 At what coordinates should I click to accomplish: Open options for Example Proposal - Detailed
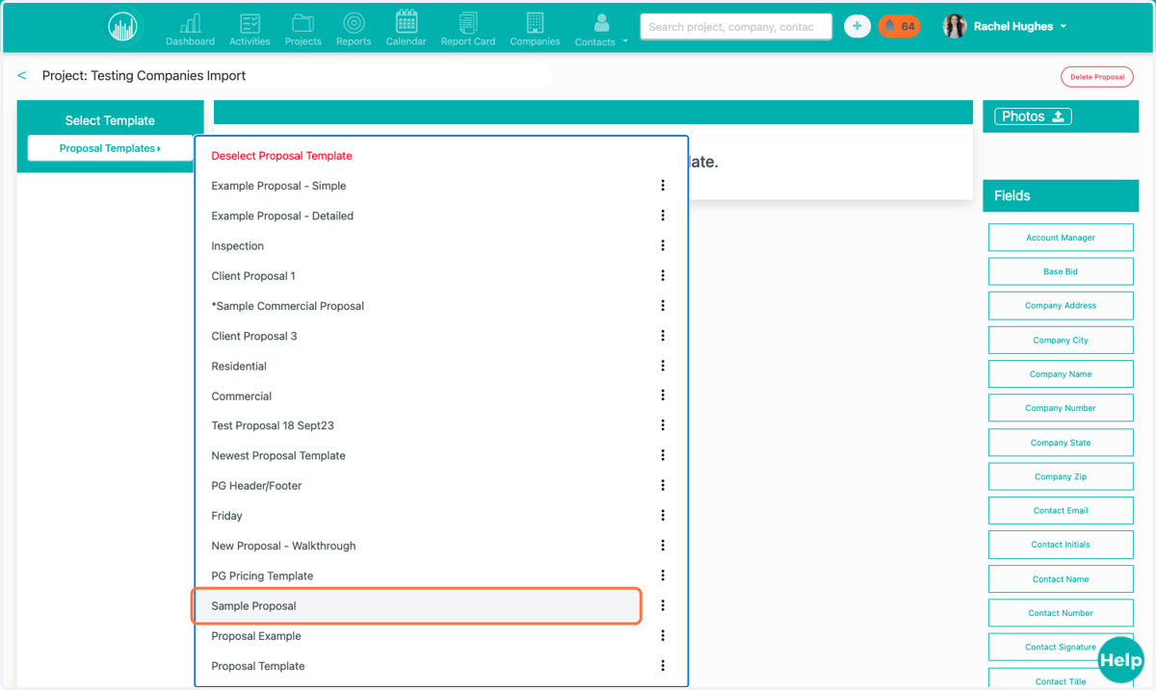click(663, 216)
